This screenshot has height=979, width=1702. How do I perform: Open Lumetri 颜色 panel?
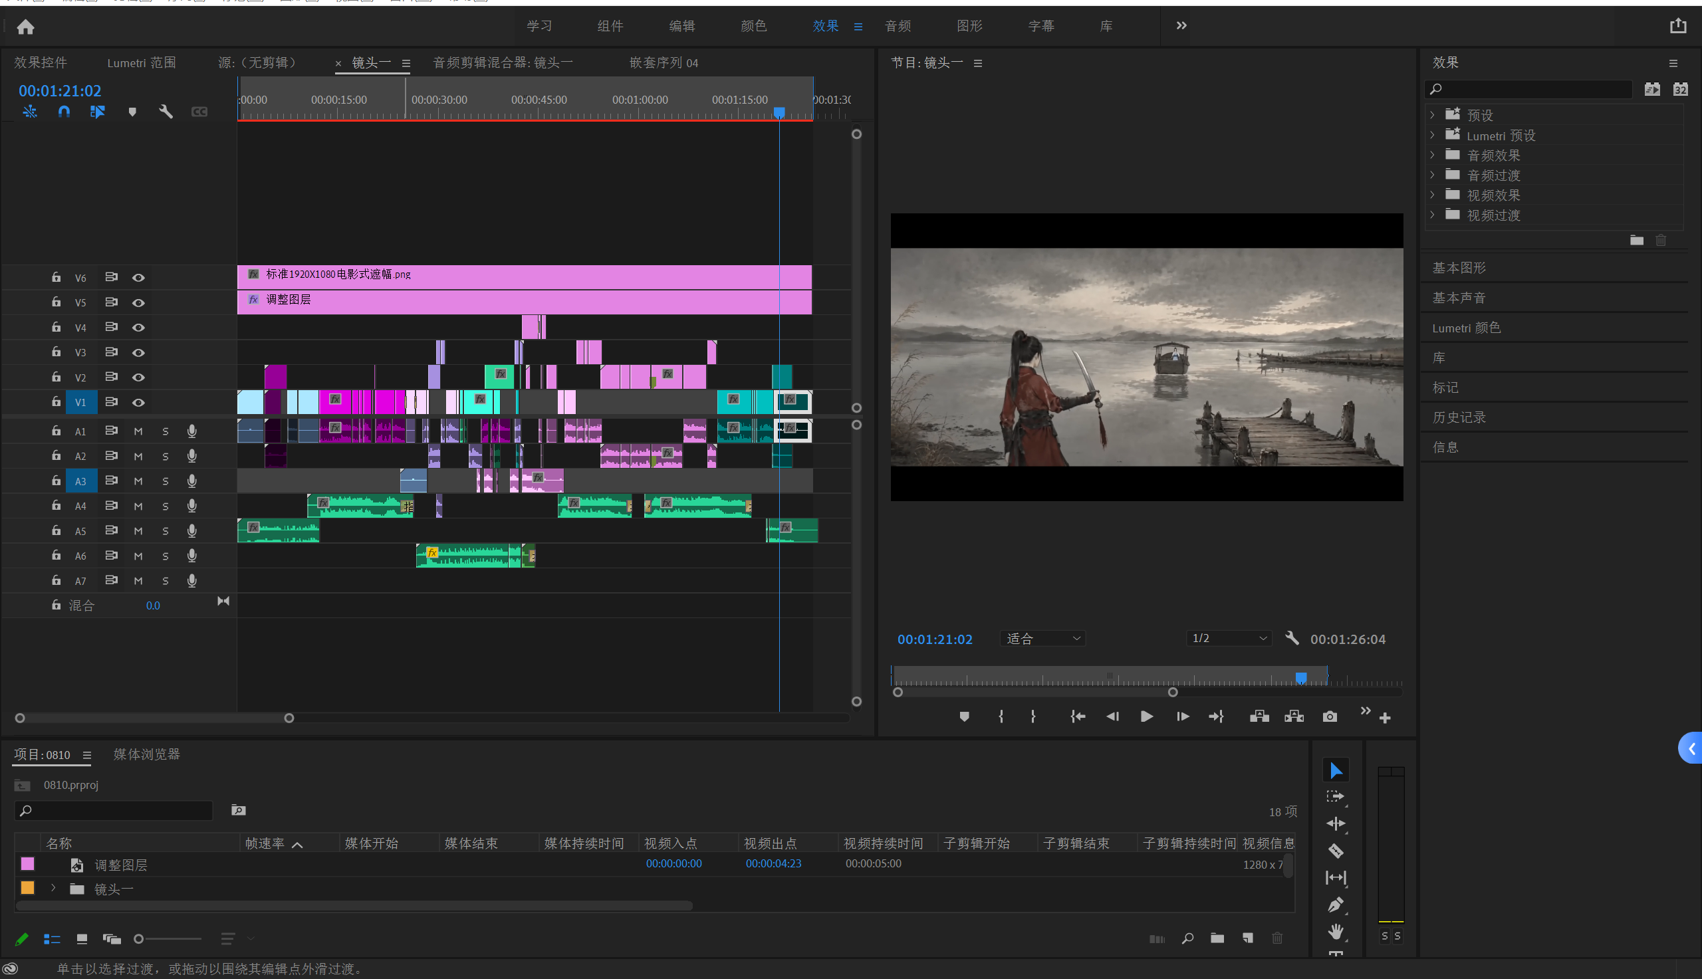pos(1466,328)
